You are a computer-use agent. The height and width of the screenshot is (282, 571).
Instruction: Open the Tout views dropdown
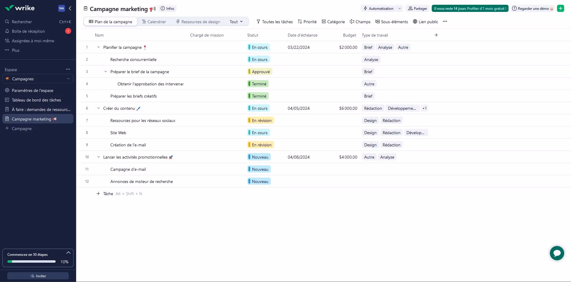click(x=236, y=22)
